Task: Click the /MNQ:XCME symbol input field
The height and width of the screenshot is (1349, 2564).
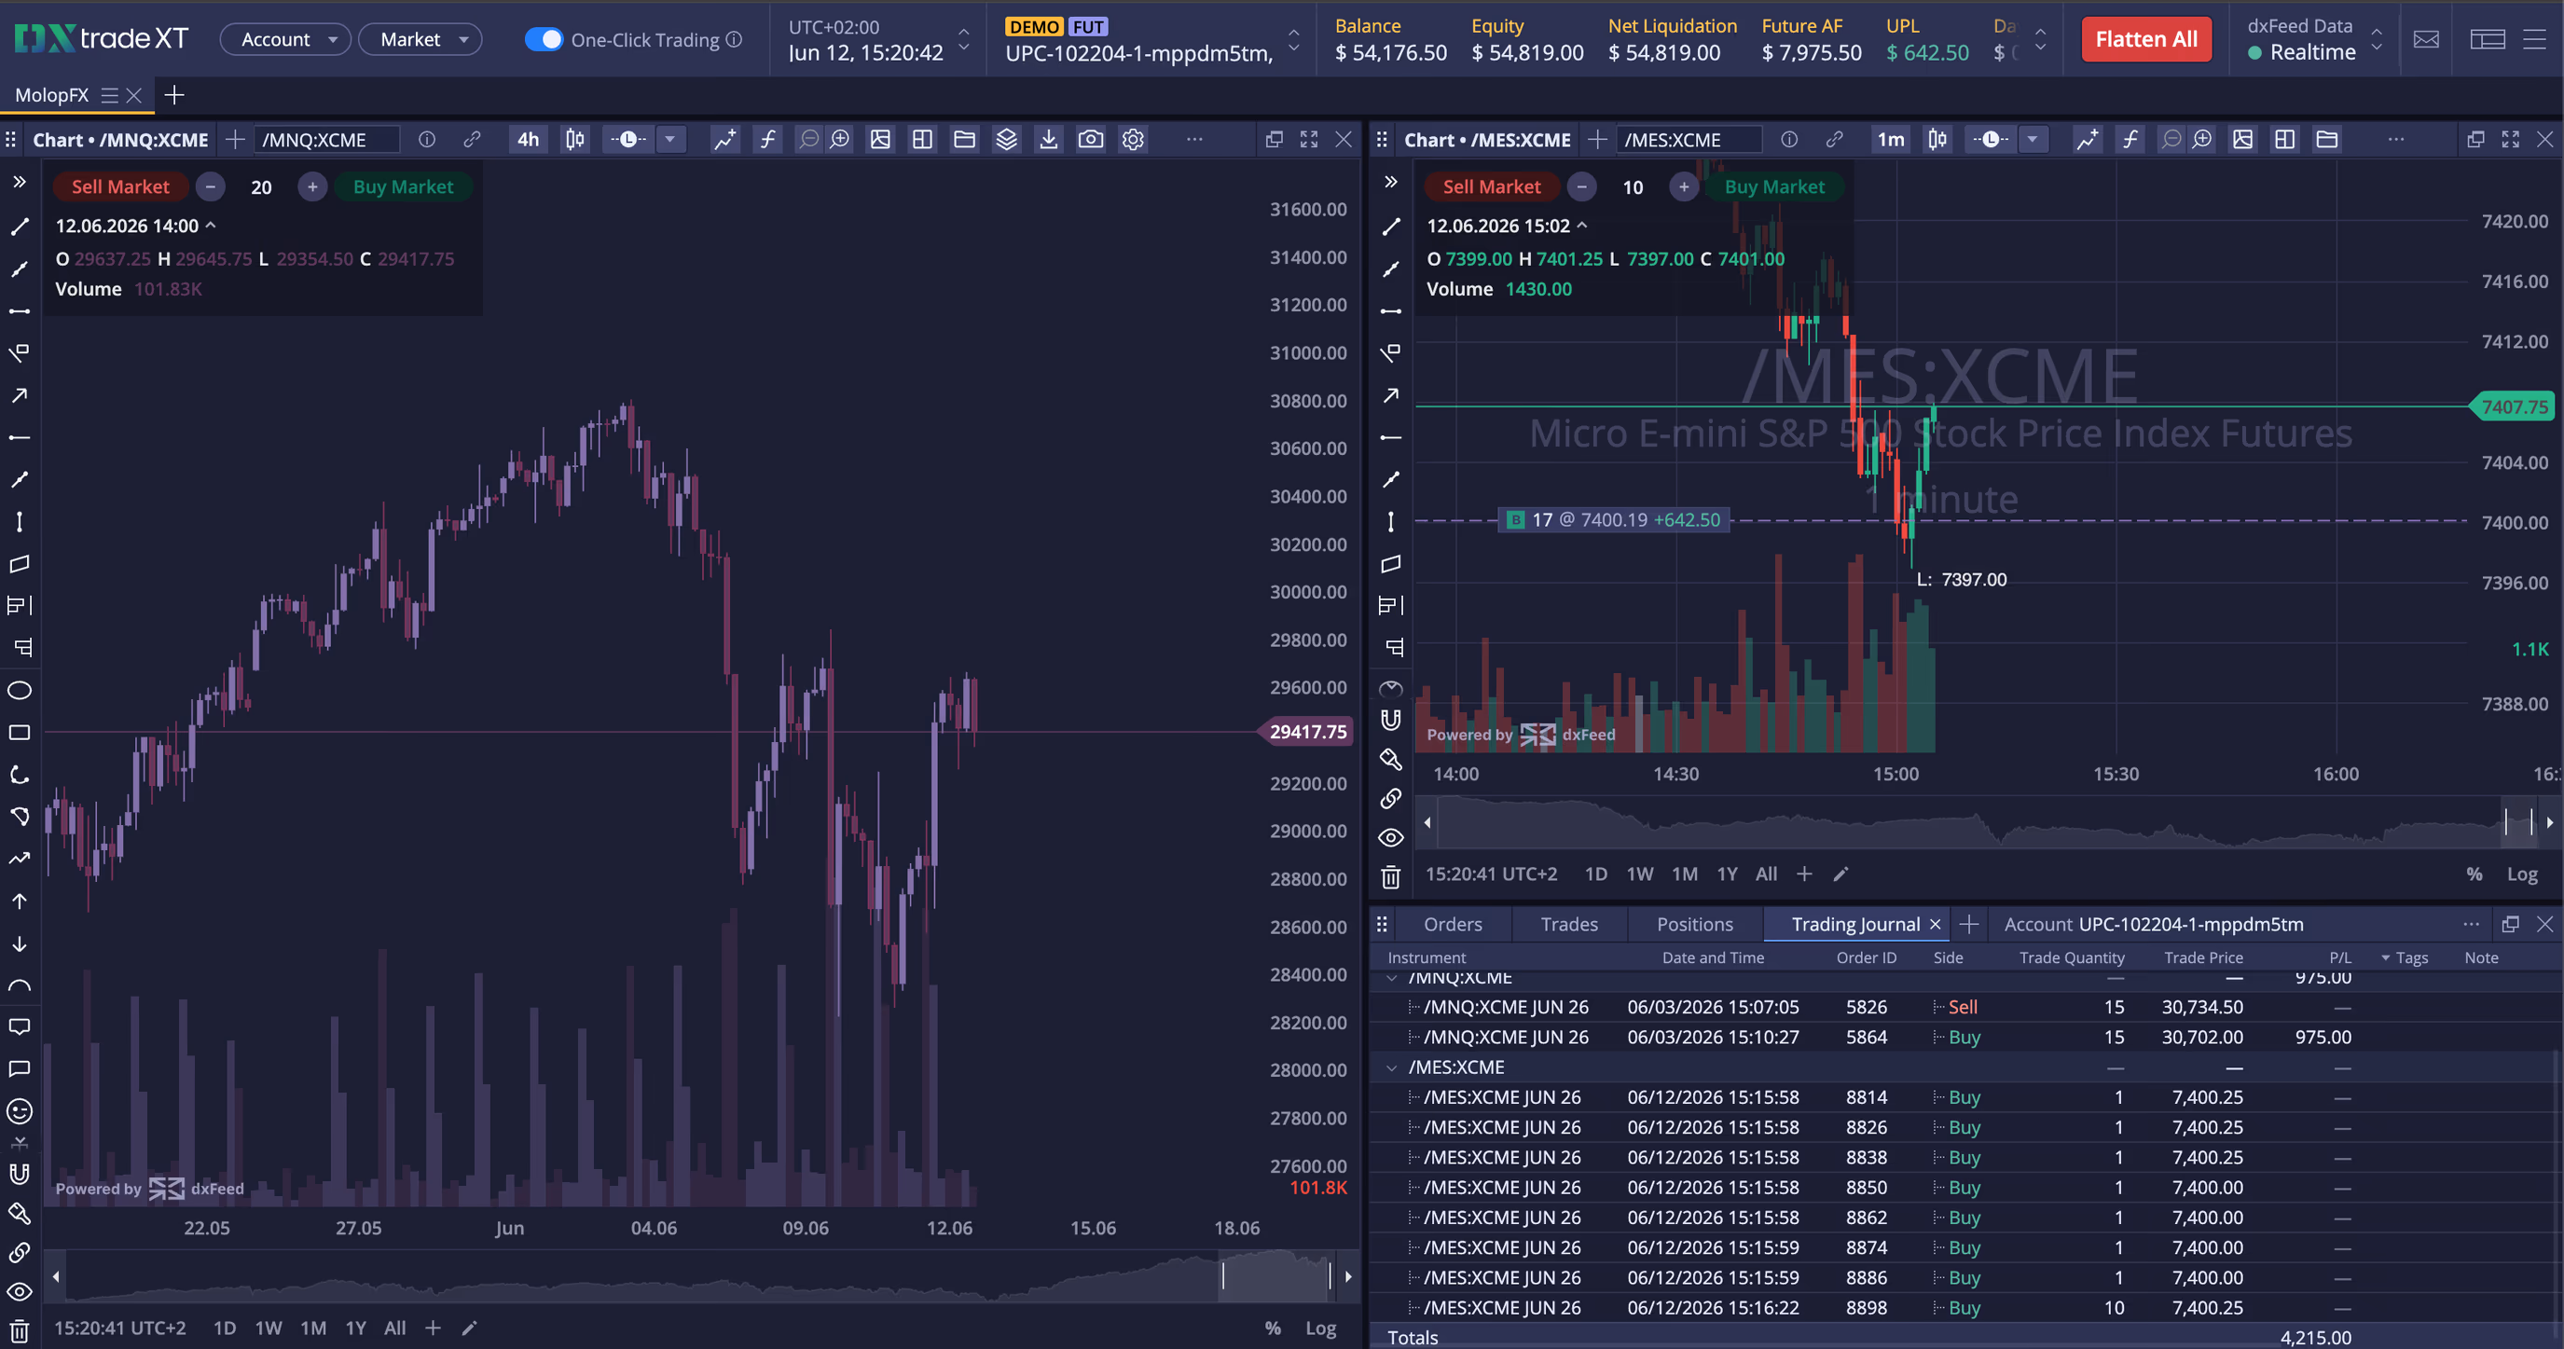Action: point(326,140)
